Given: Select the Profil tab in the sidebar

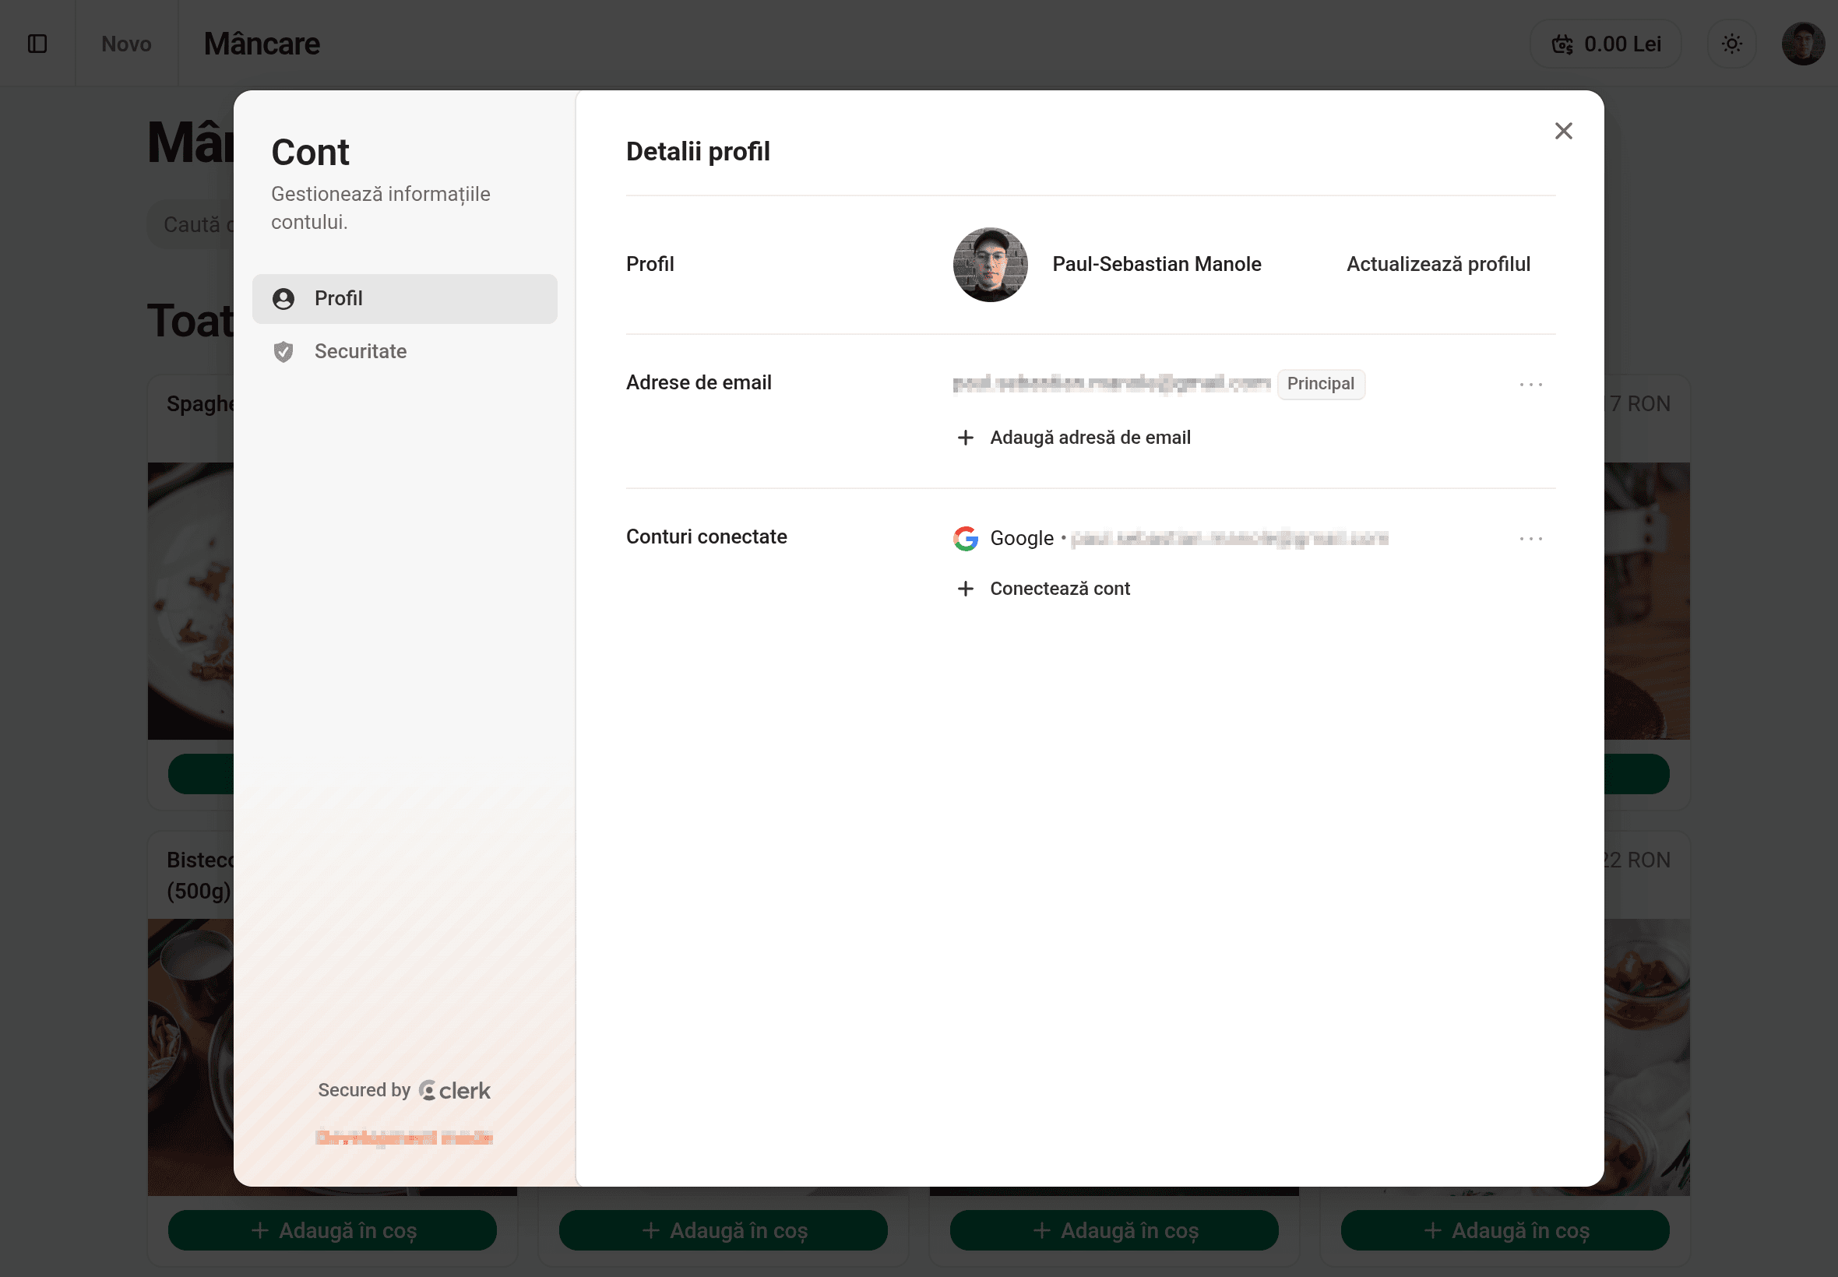Looking at the screenshot, I should (x=404, y=298).
